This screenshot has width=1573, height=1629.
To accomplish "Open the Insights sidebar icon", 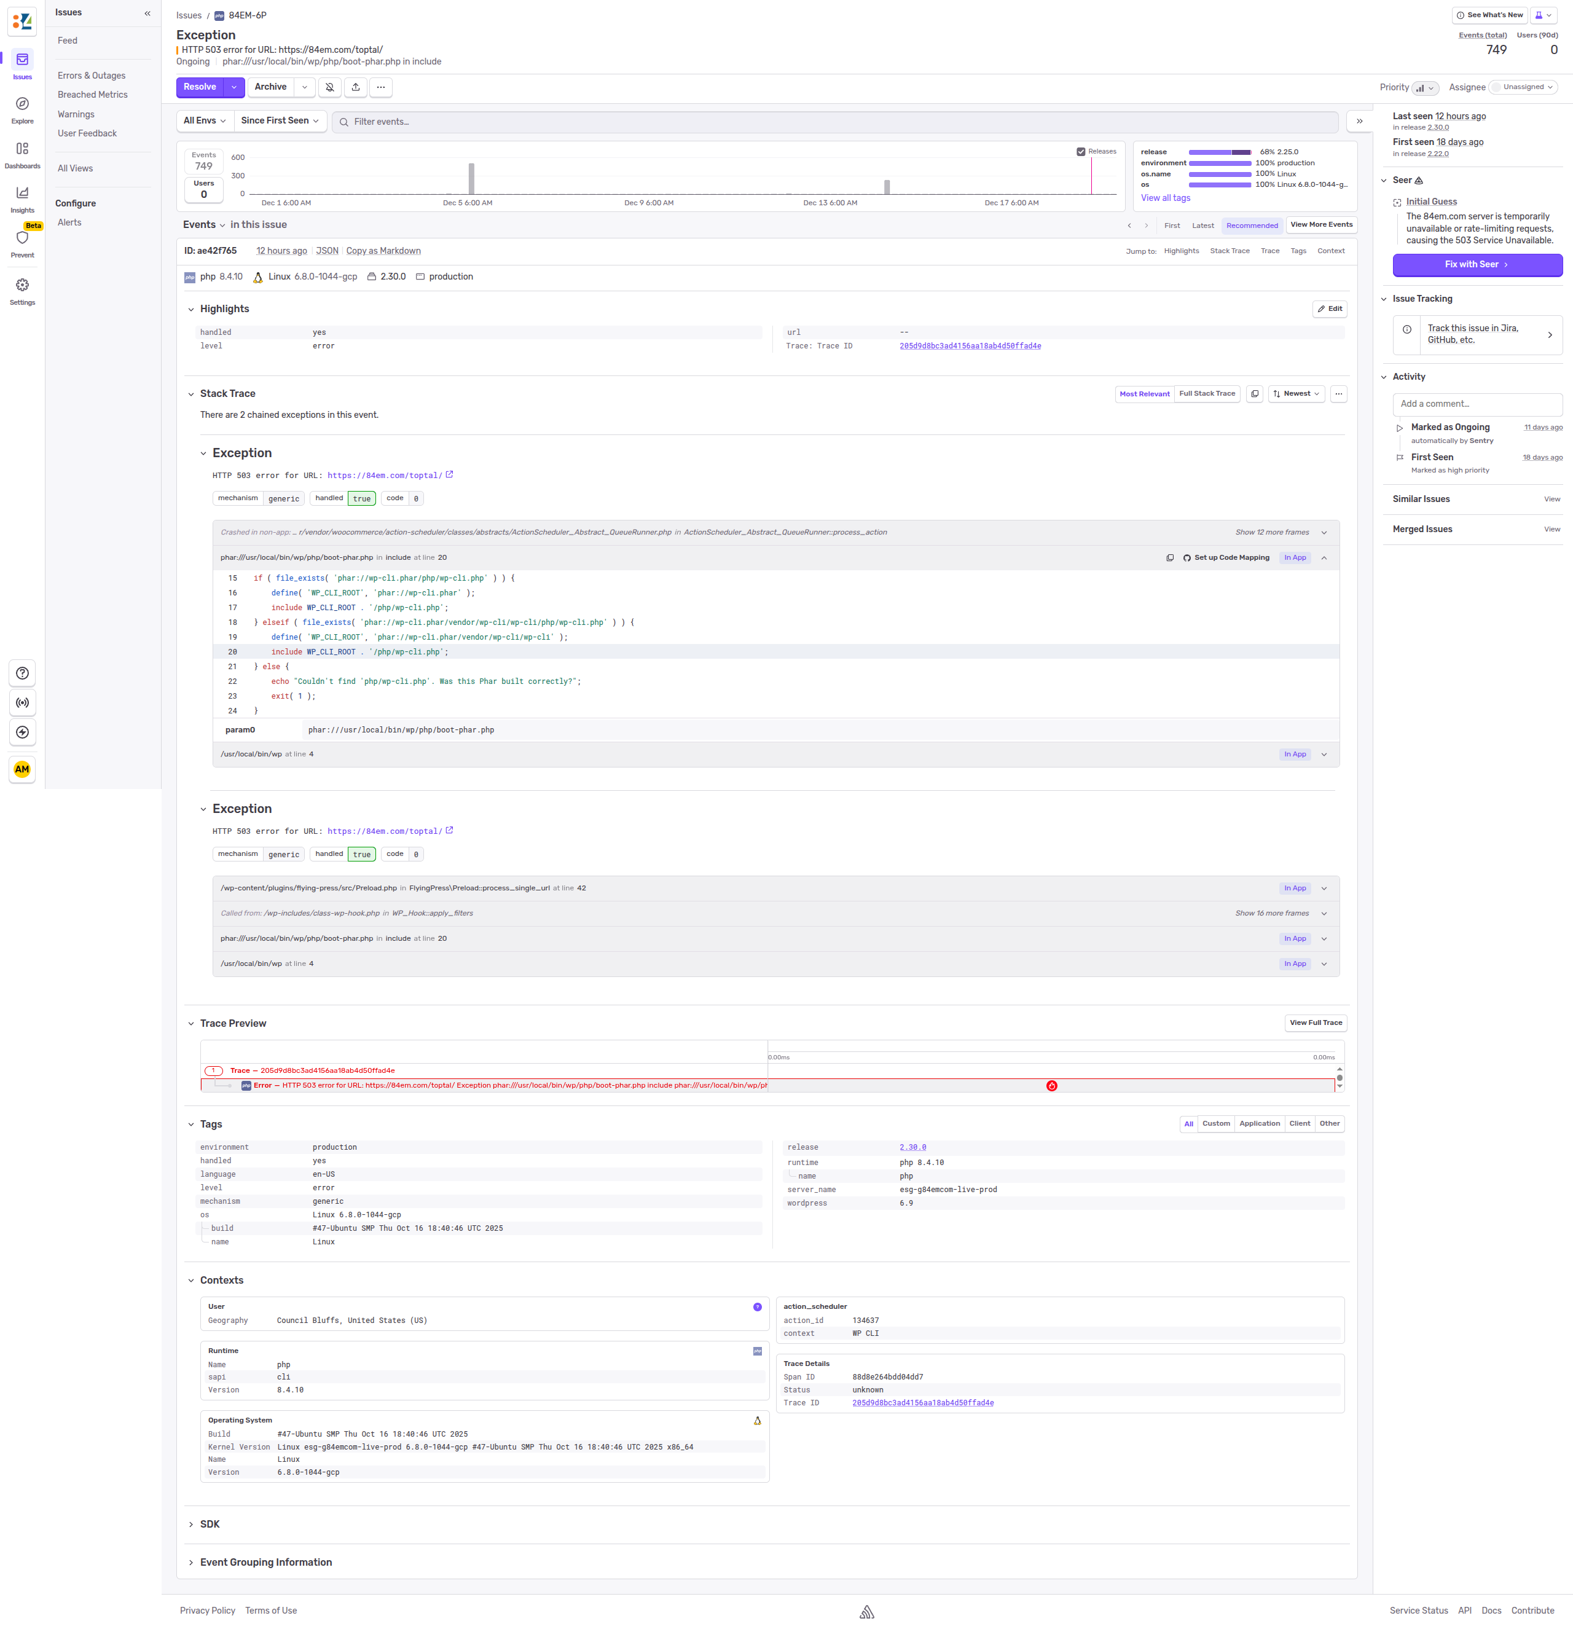I will (23, 197).
